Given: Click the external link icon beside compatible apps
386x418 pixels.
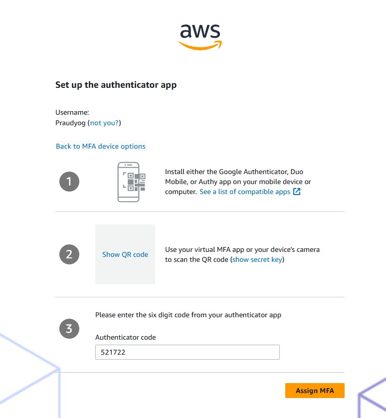Looking at the screenshot, I should pos(297,192).
